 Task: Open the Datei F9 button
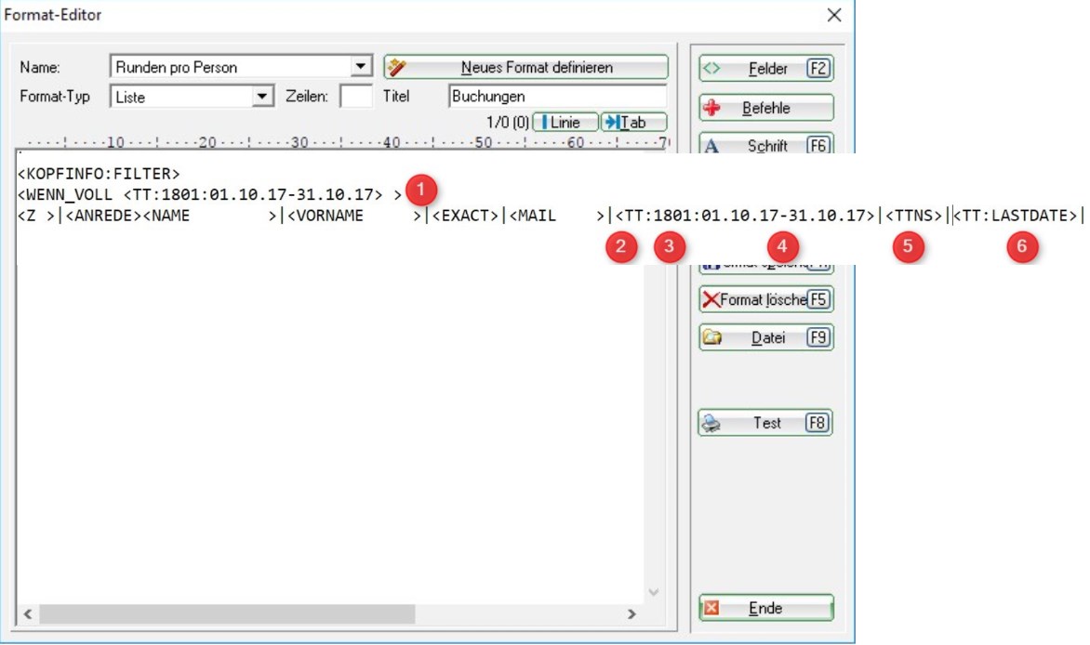point(766,337)
